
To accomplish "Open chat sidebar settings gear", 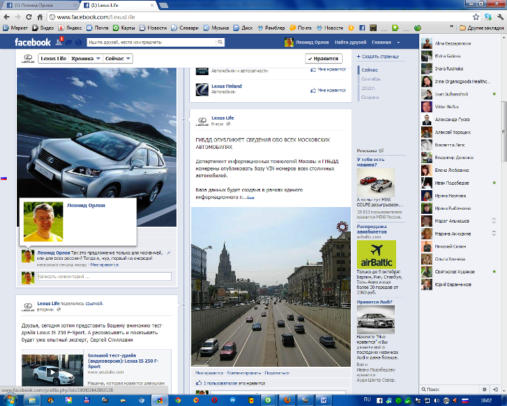I will tap(485, 389).
